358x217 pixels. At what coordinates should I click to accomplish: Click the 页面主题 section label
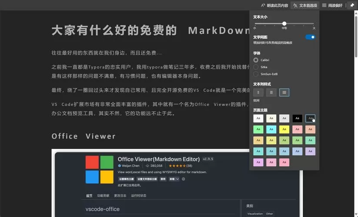pyautogui.click(x=260, y=110)
